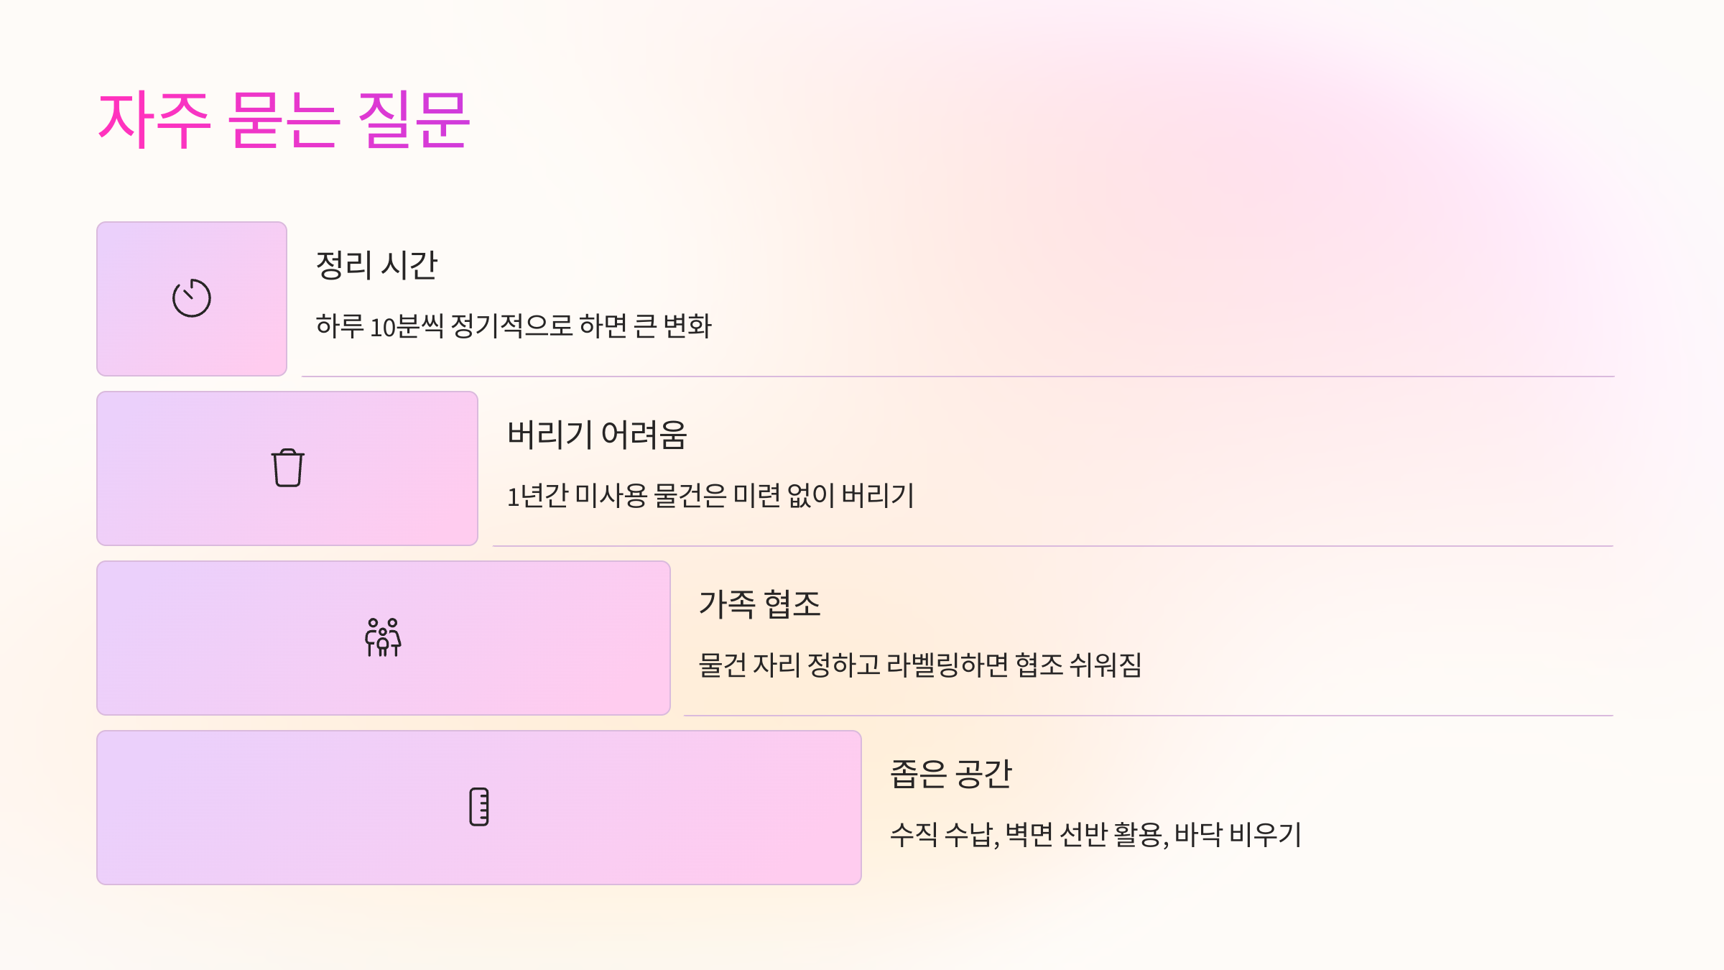Click the widest card containing the ruler icon
Viewport: 1724px width, 970px height.
[479, 808]
